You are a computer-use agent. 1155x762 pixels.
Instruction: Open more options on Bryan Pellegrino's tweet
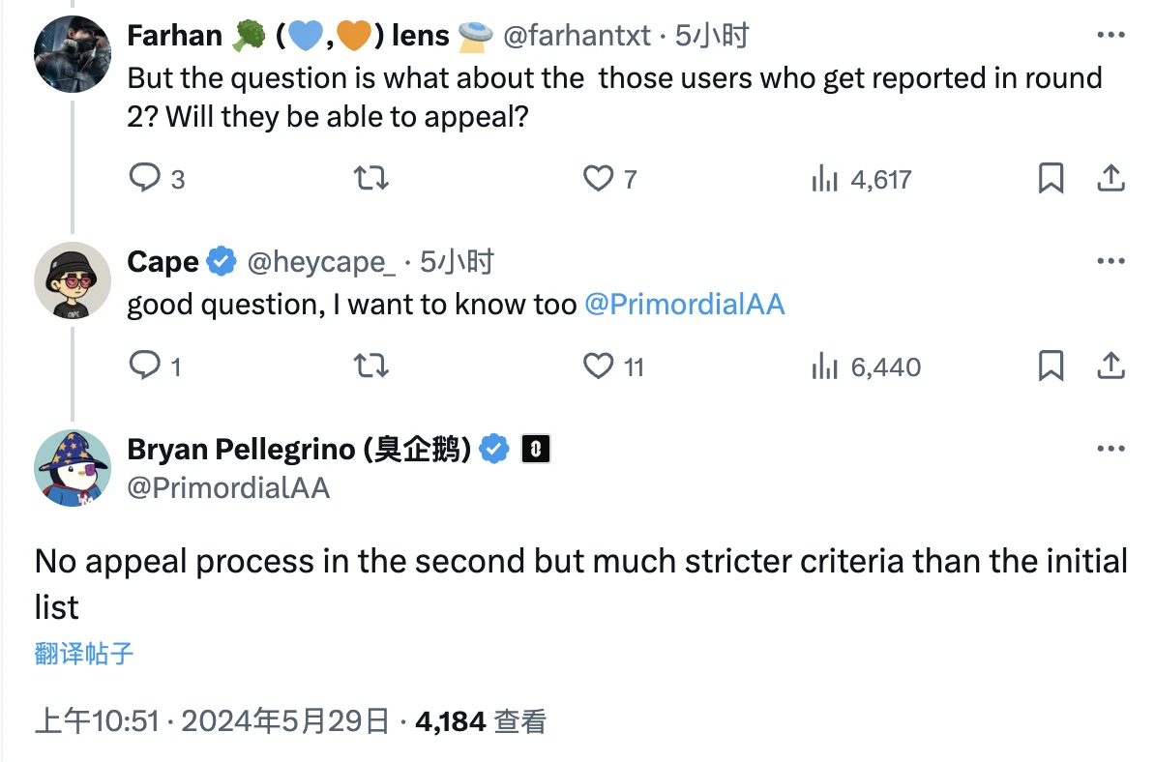(1111, 450)
